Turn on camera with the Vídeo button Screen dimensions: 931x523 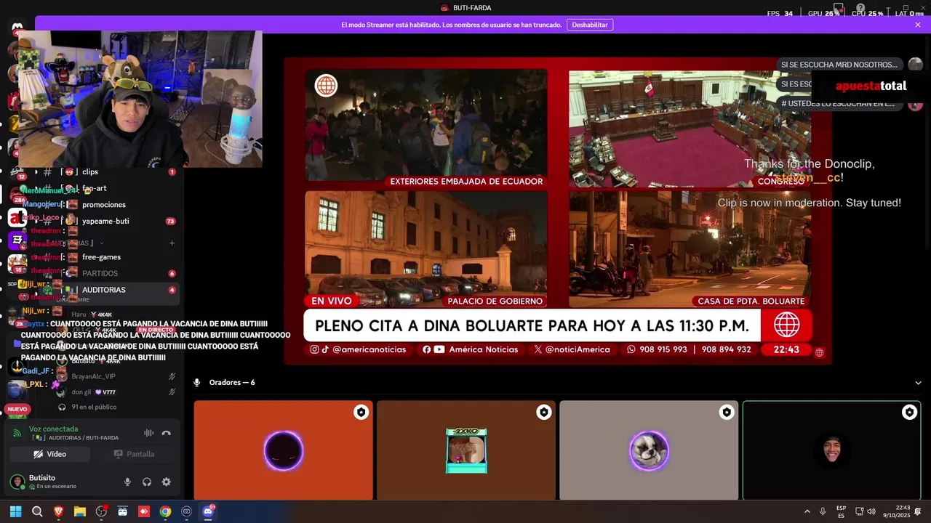tap(49, 454)
